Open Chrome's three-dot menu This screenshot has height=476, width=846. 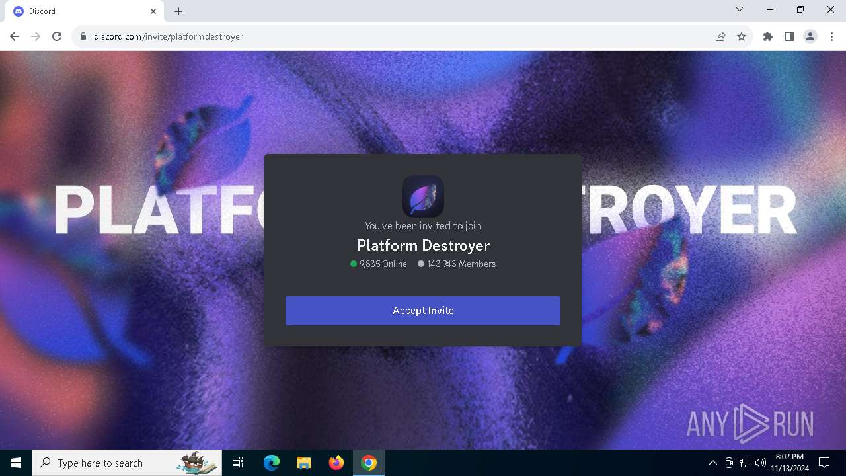[831, 36]
